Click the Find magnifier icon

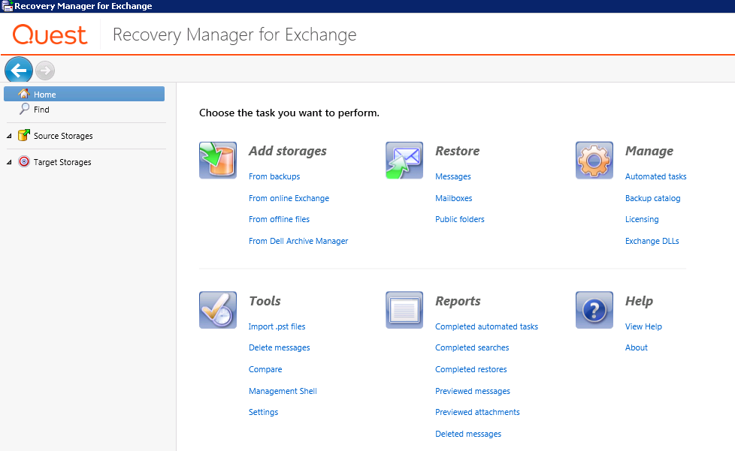tap(24, 109)
